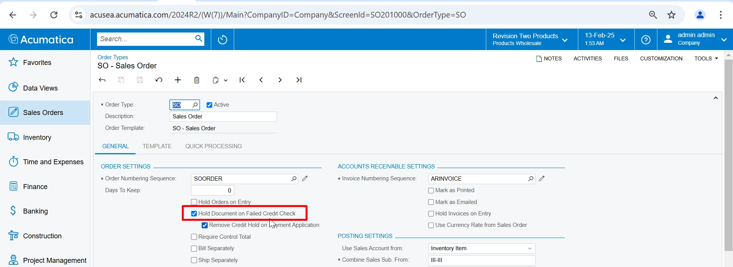The height and width of the screenshot is (267, 733).
Task: Open the Sales Orders workspace in the sidebar
Action: (x=45, y=113)
